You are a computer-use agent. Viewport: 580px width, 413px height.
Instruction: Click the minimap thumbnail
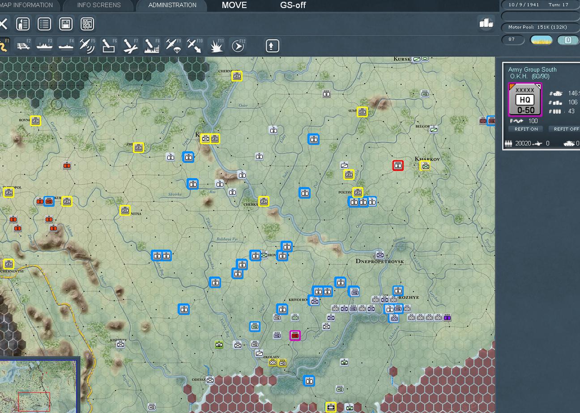coord(38,386)
